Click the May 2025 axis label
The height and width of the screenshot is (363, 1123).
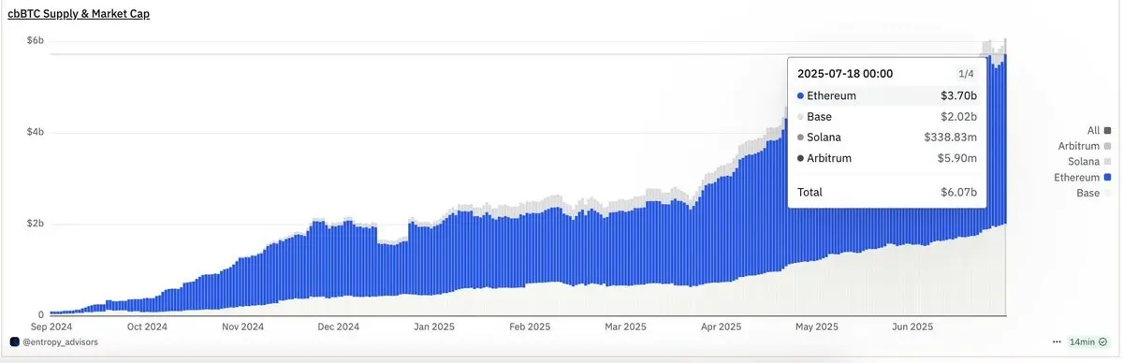pos(816,327)
